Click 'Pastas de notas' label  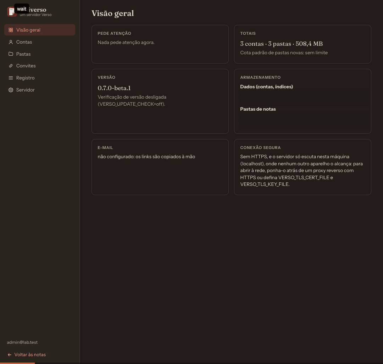click(258, 109)
